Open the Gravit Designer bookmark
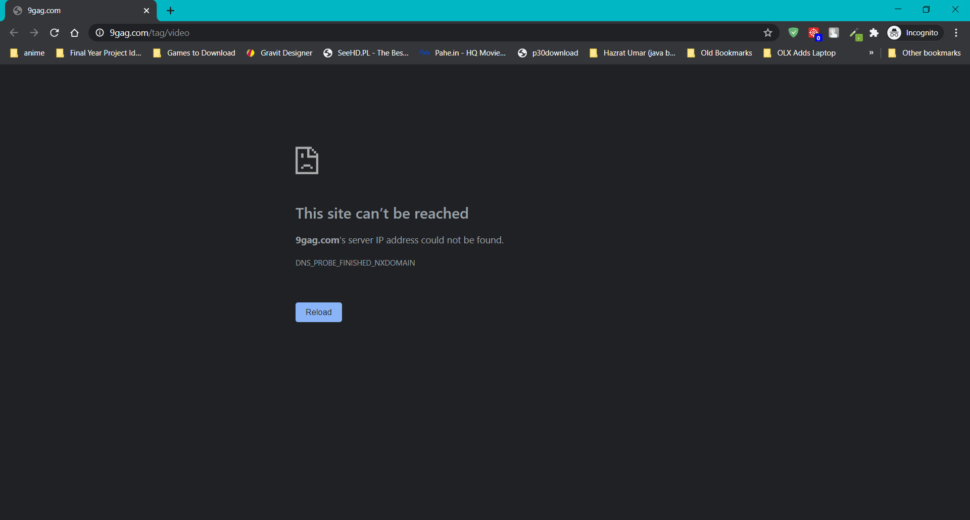The width and height of the screenshot is (970, 520). 279,53
